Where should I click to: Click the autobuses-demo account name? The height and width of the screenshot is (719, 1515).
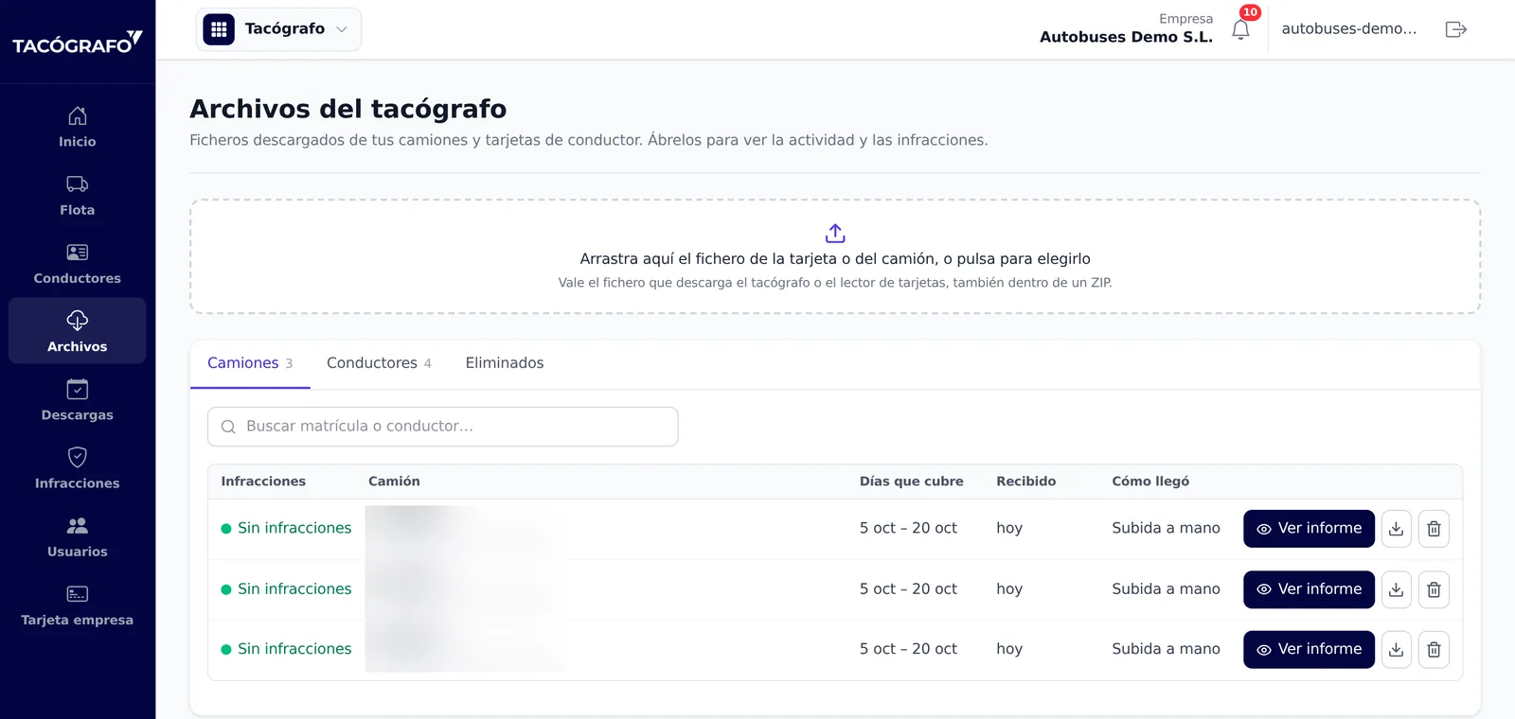pos(1349,28)
